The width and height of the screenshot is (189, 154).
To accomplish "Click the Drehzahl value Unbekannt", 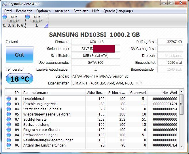I will (170, 55).
